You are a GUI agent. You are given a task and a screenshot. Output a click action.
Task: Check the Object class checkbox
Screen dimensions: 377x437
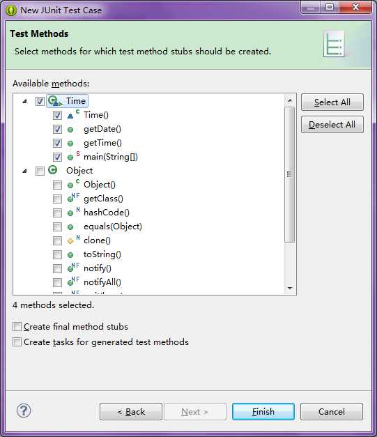click(x=40, y=171)
